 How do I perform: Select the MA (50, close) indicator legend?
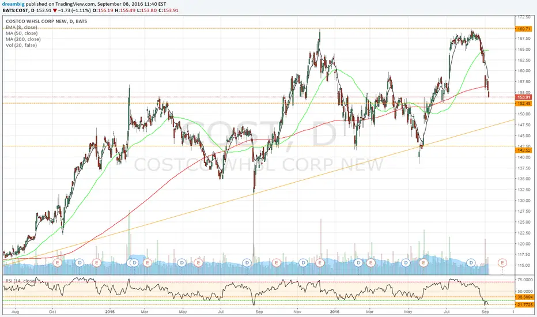click(x=21, y=33)
